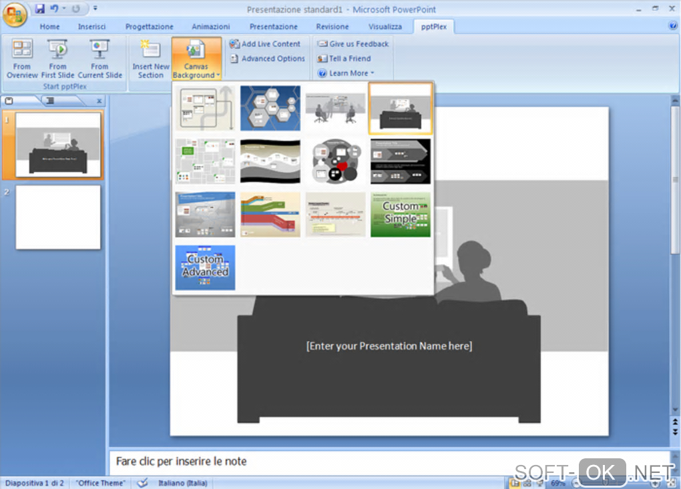The width and height of the screenshot is (681, 489).
Task: Choose the gray circles cluster background
Action: click(x=335, y=161)
